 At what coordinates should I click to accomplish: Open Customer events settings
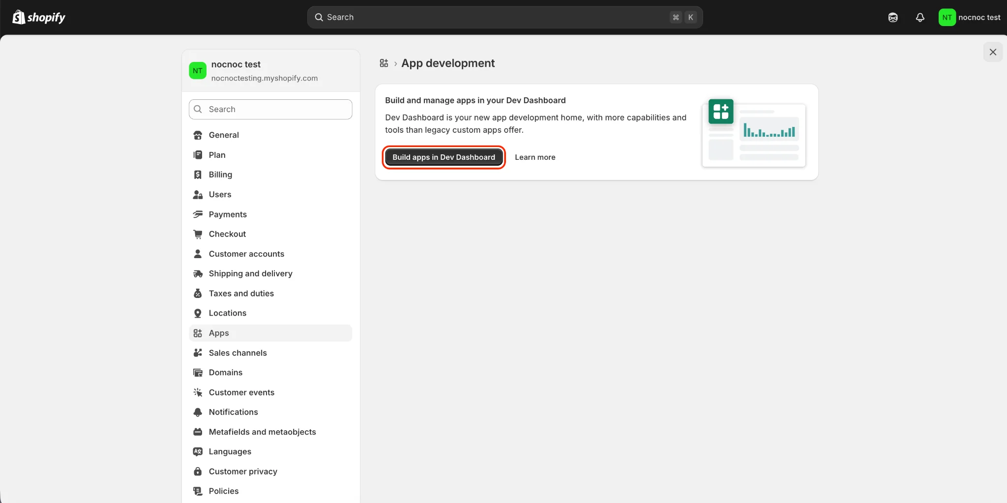270,392
